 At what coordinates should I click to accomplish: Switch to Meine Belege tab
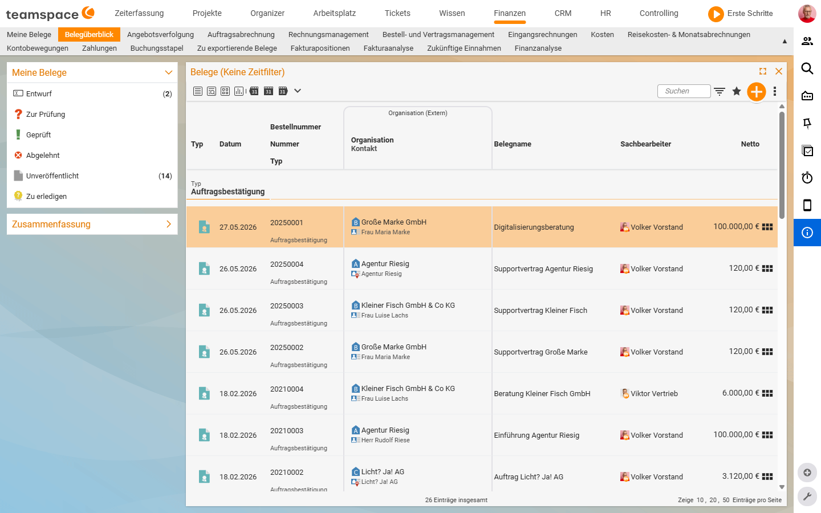pyautogui.click(x=29, y=35)
